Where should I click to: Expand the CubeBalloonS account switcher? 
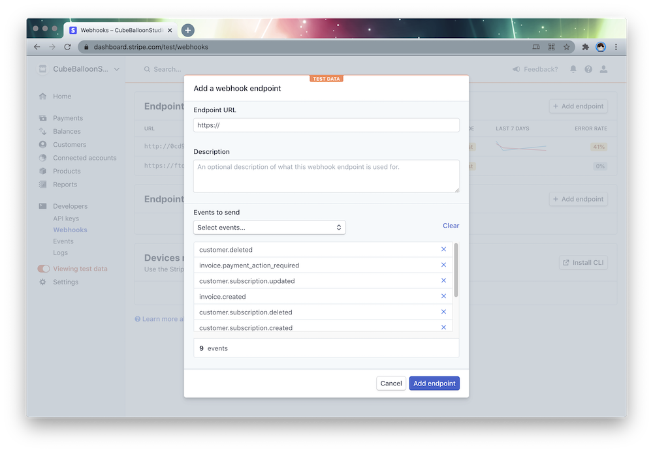(79, 69)
